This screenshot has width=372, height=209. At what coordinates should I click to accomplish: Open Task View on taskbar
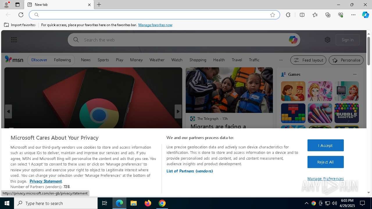(105, 203)
